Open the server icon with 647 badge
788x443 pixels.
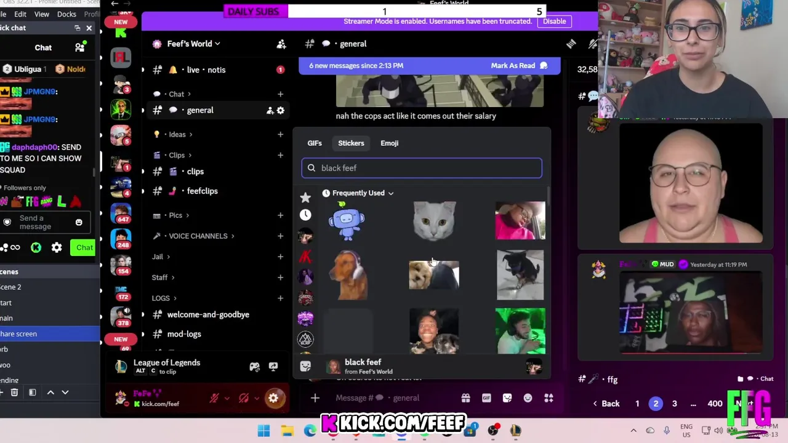point(121,212)
